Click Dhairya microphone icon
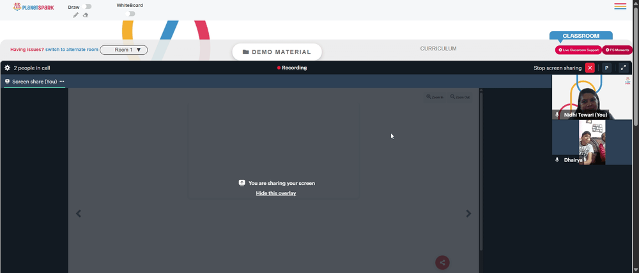The height and width of the screenshot is (273, 639). 557,160
